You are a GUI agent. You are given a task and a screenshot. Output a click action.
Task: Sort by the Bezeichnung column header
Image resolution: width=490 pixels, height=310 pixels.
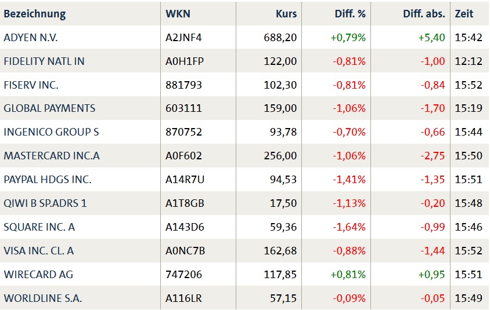[35, 14]
